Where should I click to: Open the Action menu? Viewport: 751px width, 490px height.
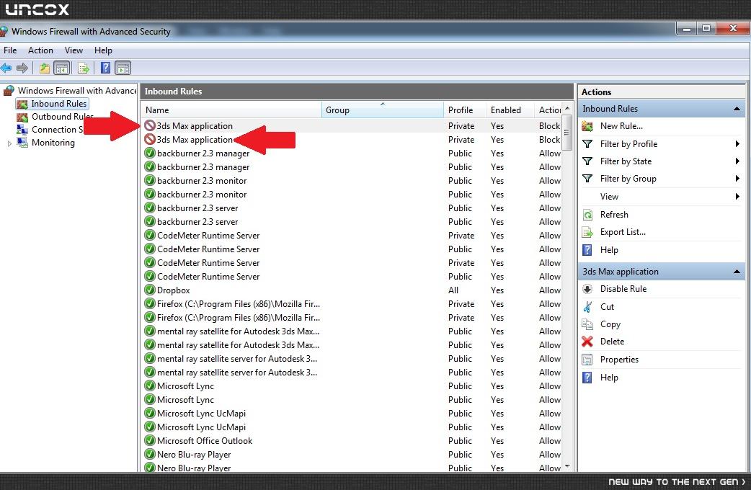pyautogui.click(x=40, y=50)
